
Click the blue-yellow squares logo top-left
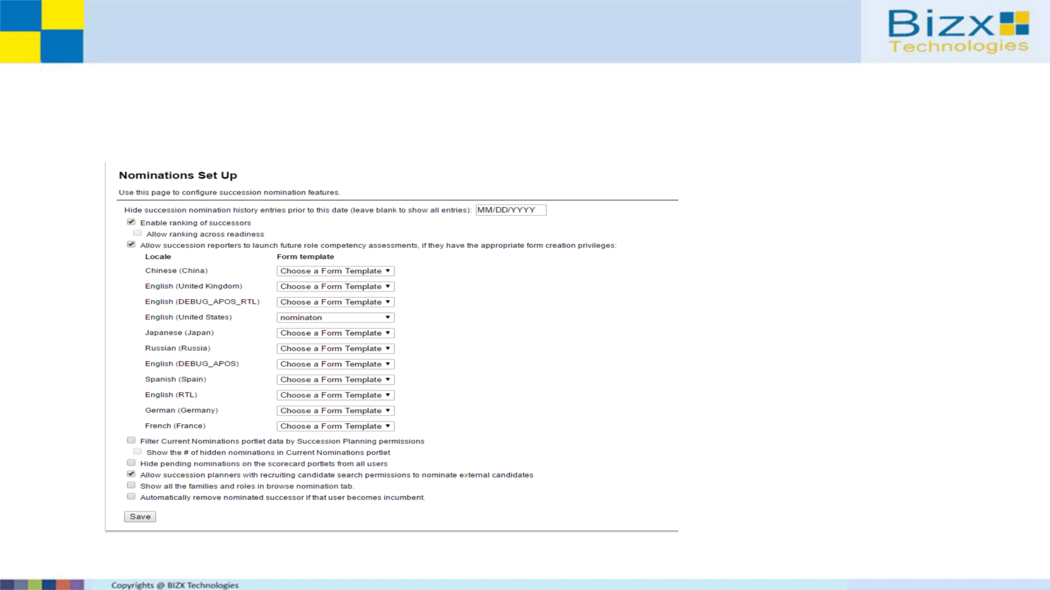[42, 31]
